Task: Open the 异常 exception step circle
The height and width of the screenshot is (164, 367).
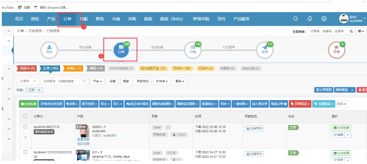Action: [337, 50]
